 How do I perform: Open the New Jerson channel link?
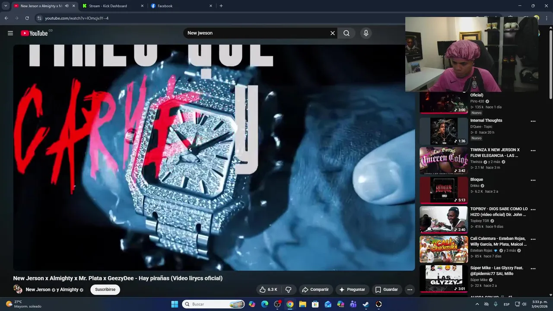coord(38,289)
